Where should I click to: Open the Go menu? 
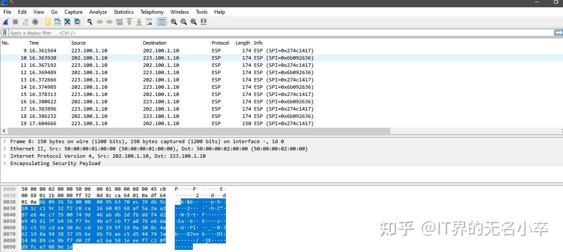coord(54,12)
